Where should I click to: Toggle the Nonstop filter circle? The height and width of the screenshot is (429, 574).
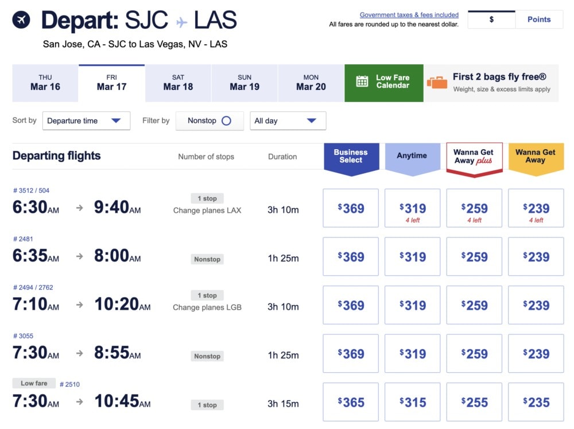coord(226,120)
